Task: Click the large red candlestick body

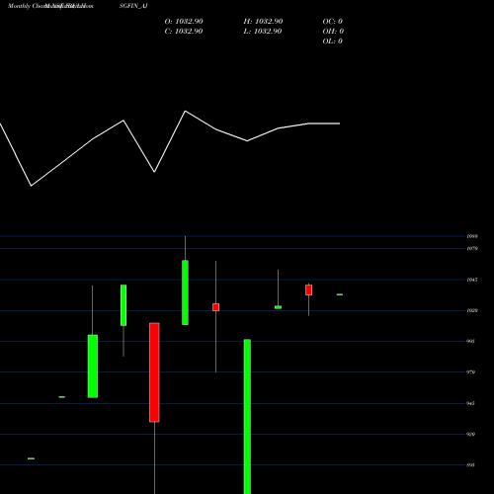Action: (x=154, y=372)
